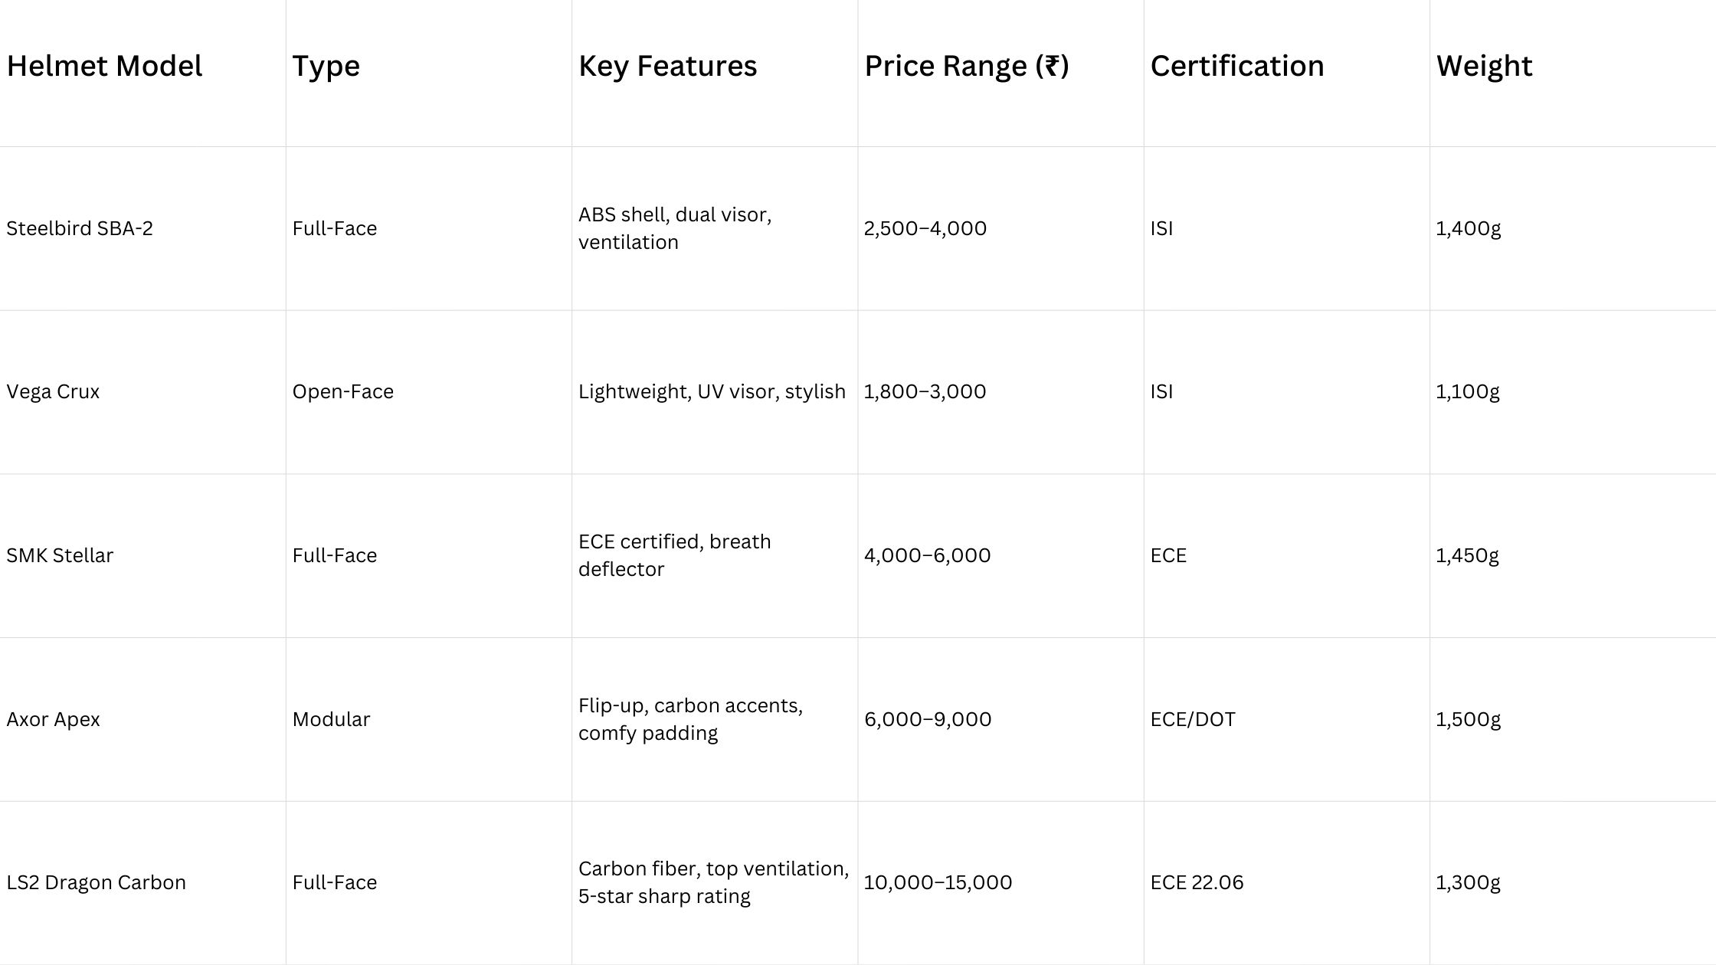Select the 10,000–15,000 price cell

938,882
